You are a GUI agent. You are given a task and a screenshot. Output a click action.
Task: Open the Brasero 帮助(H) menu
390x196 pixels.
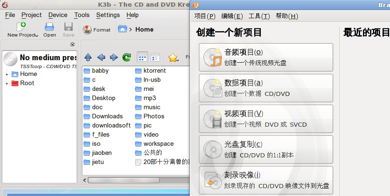(287, 17)
